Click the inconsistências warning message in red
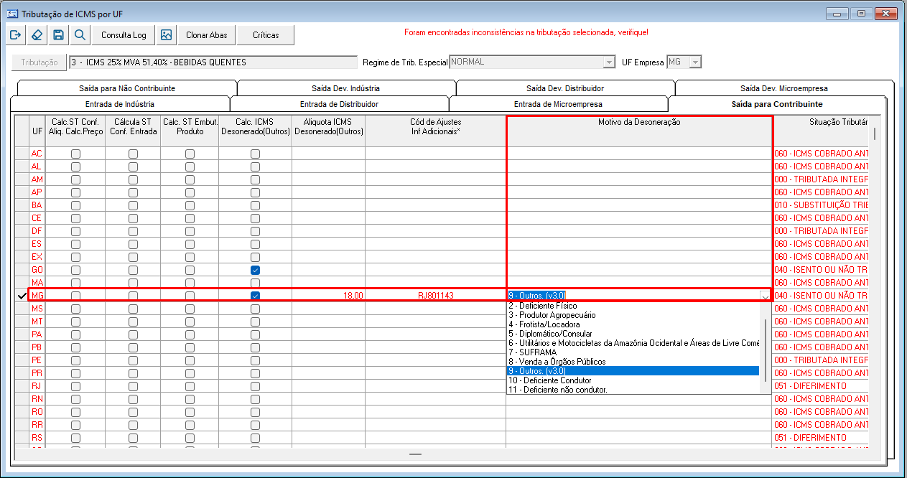Image resolution: width=907 pixels, height=478 pixels. click(x=526, y=33)
